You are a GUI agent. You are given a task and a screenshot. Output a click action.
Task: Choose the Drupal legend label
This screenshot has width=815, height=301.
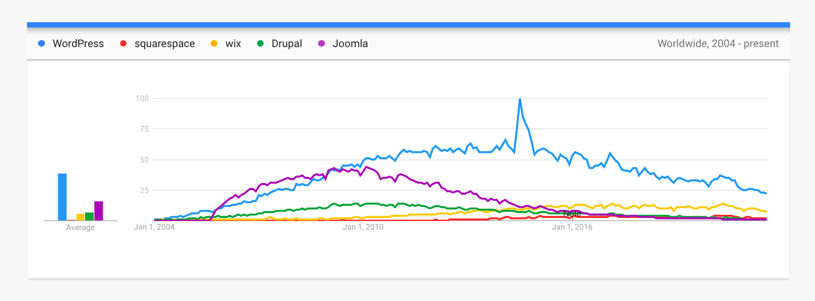(287, 43)
